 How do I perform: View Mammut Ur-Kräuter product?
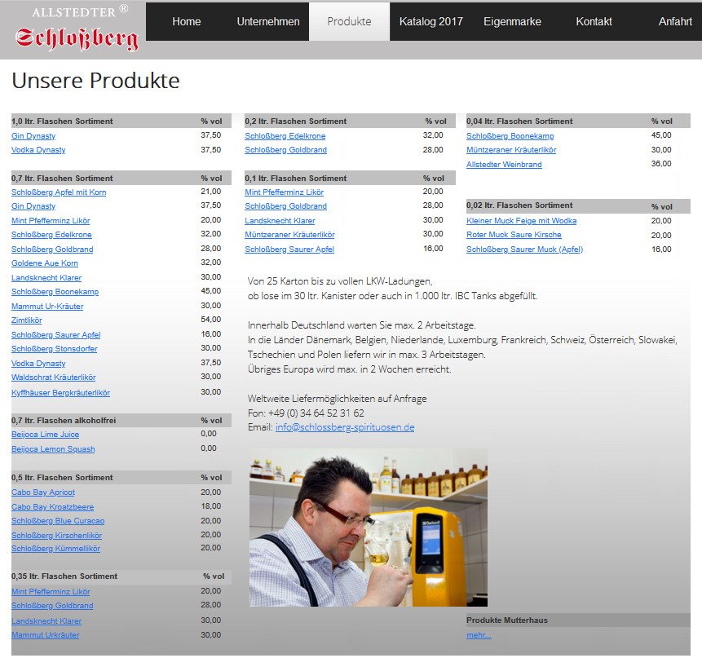(x=47, y=307)
